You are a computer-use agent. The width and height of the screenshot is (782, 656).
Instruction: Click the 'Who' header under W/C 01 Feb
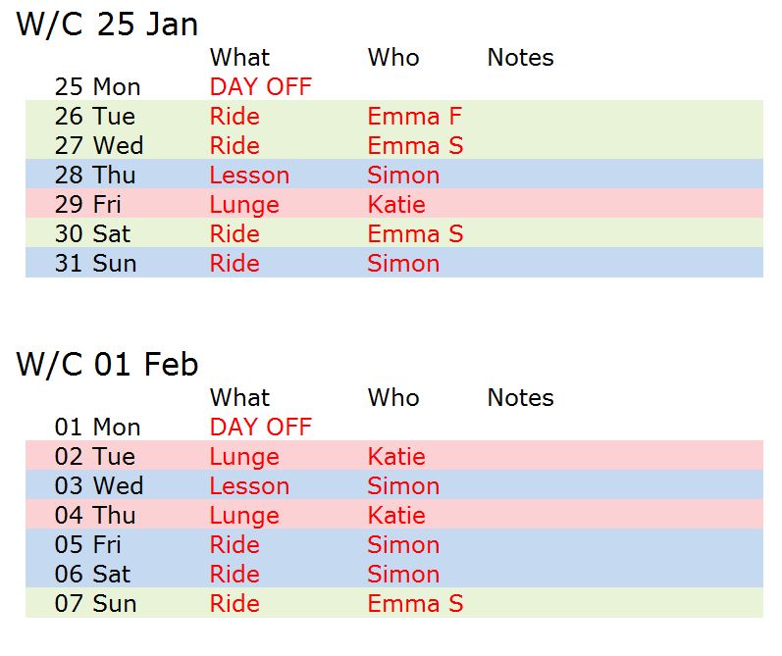tap(393, 398)
